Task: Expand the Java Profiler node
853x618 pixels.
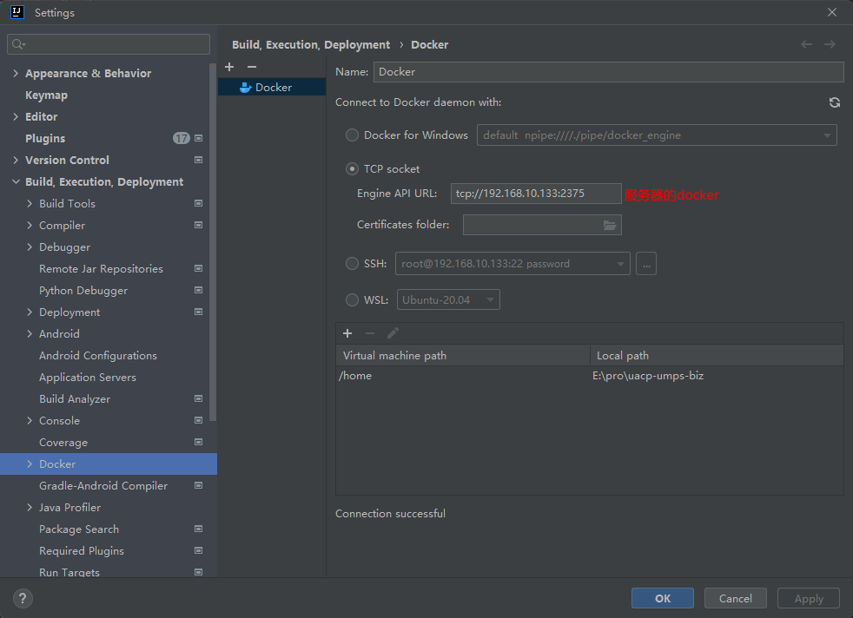Action: coord(30,507)
